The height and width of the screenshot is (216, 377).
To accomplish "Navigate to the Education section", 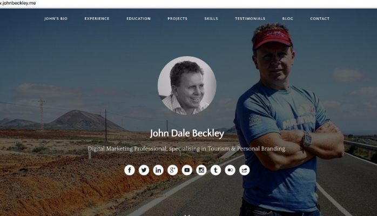I will [138, 19].
